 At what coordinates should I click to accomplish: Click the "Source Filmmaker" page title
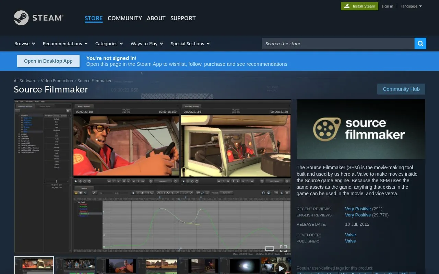(x=51, y=89)
